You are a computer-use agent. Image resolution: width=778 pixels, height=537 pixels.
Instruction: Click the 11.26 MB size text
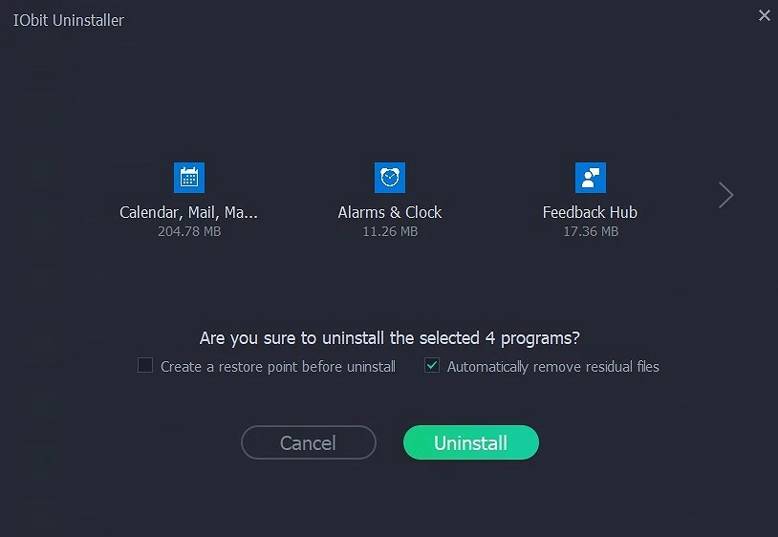pyautogui.click(x=390, y=231)
